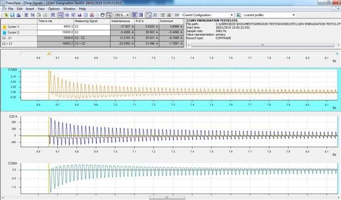
Task: Click the Y-axis scaling icon
Action: (163, 15)
